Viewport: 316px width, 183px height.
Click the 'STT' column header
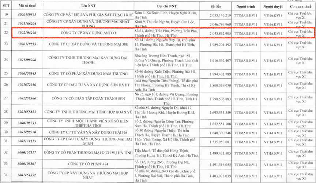click(6, 5)
